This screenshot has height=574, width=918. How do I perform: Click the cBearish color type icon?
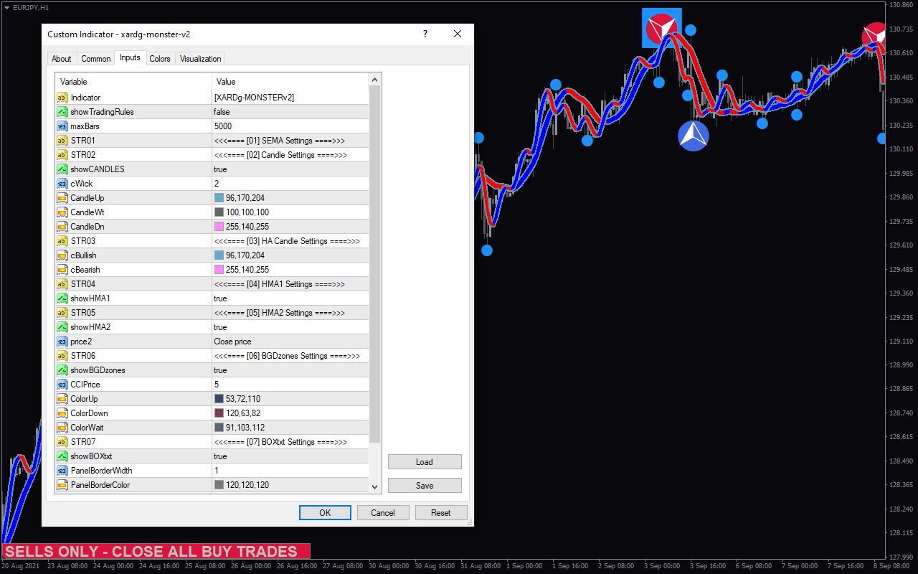62,270
